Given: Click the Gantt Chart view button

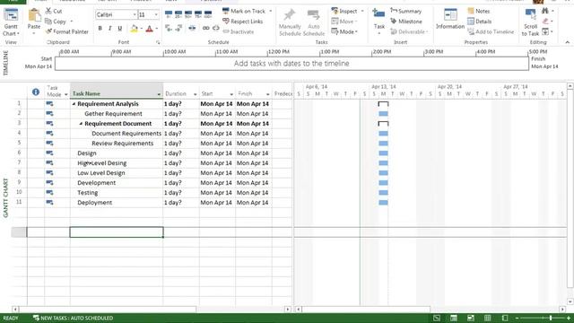Looking at the screenshot, I should [x=11, y=22].
